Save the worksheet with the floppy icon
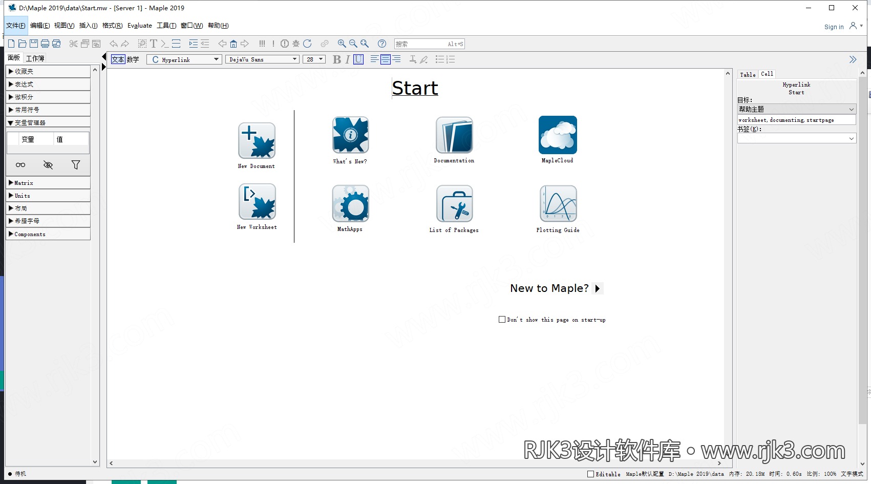 (34, 44)
